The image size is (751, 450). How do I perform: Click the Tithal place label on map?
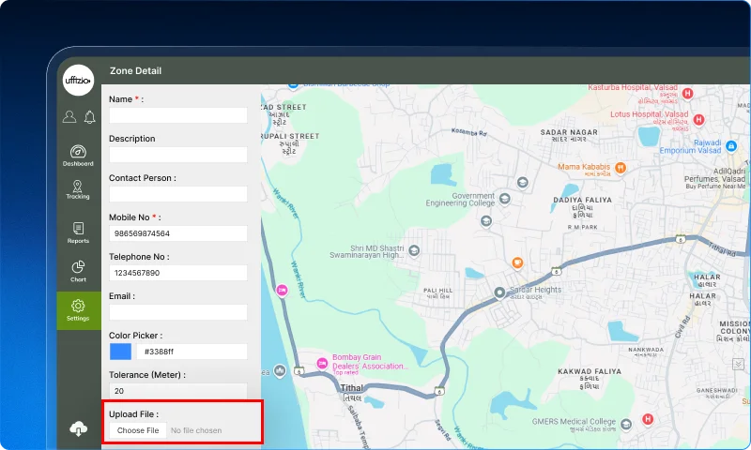point(351,388)
